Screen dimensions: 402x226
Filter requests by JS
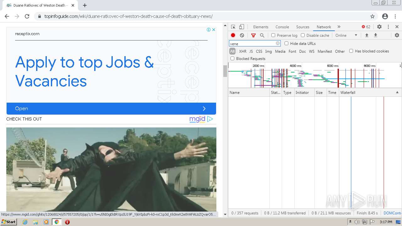click(251, 51)
